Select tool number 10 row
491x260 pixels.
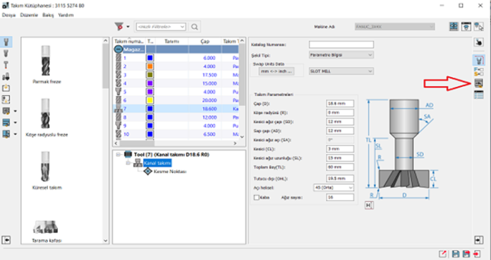(176, 134)
